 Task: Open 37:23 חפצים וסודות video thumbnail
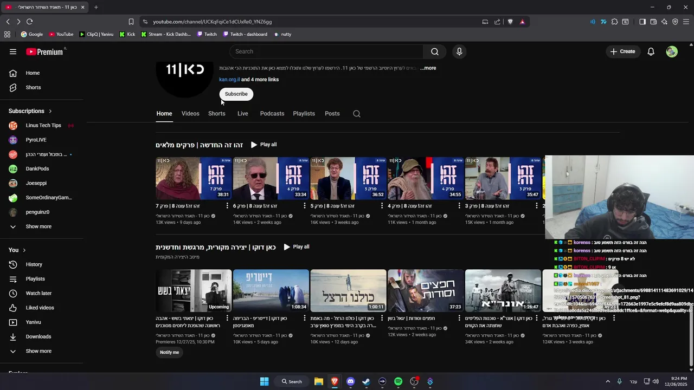pos(426,291)
